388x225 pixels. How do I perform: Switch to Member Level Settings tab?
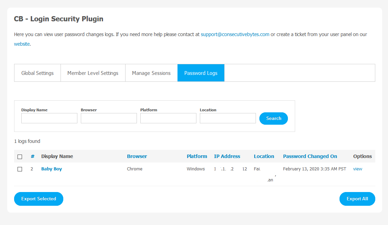coord(93,73)
